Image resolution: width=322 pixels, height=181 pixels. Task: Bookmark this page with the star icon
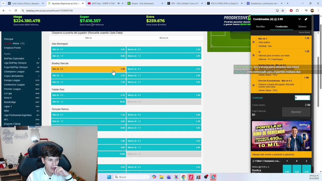[283, 11]
